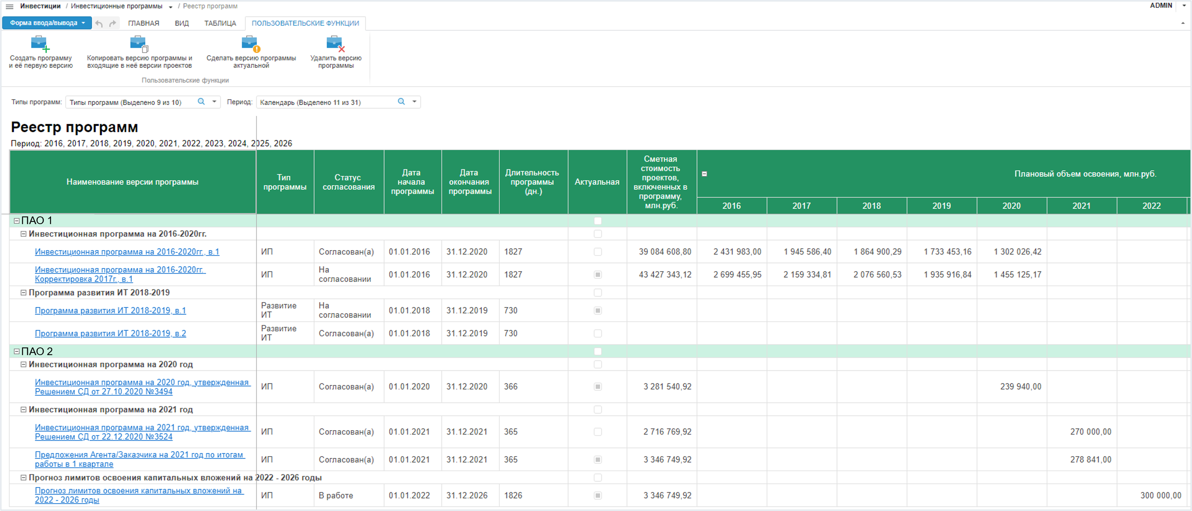Open Программа развития ИТ 2018-2019, в.1
1192x511 pixels.
tap(110, 311)
